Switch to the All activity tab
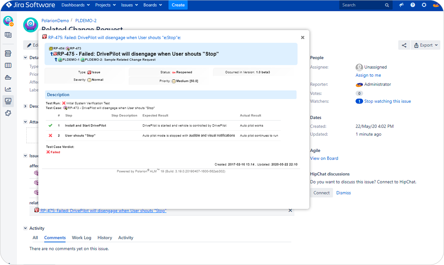The image size is (444, 265). coord(35,238)
